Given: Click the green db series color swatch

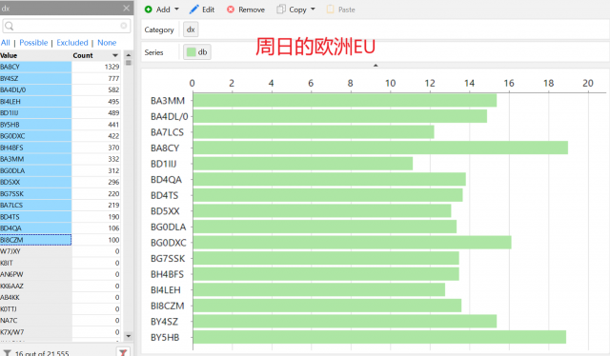Looking at the screenshot, I should (x=191, y=52).
